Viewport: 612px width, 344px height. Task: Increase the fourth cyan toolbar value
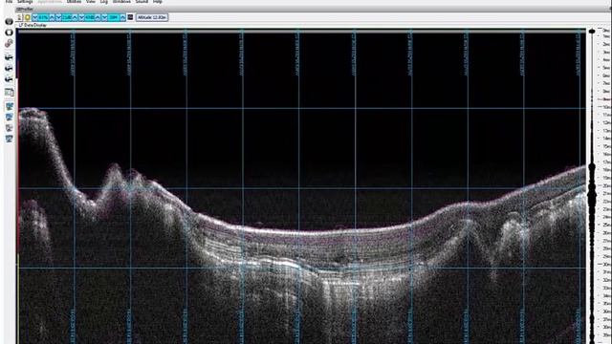coord(123,17)
